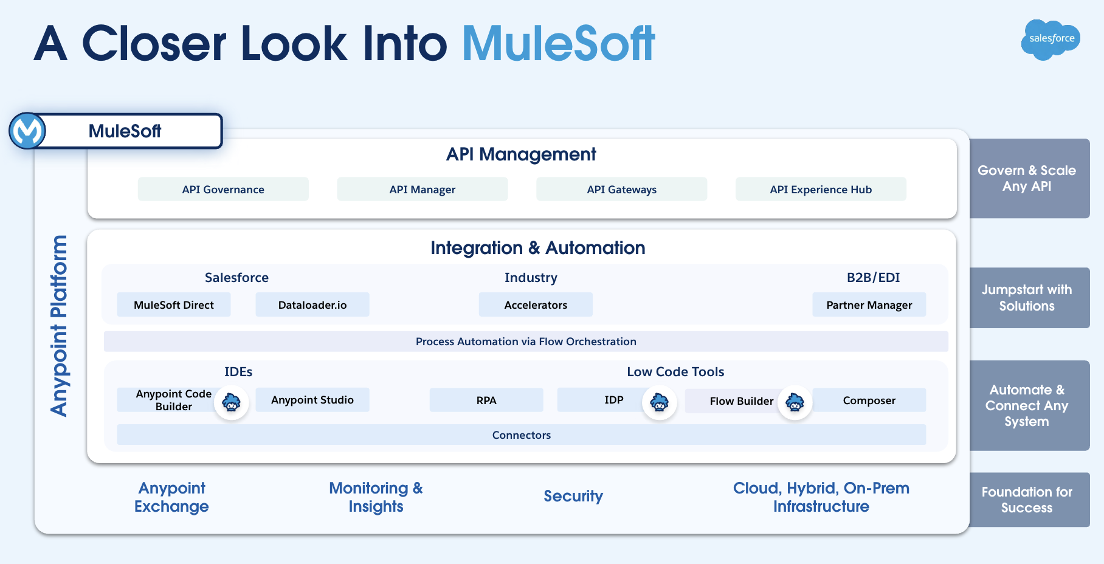Click the Low Code Tools heading
Screen dimensions: 1104x564
675,372
